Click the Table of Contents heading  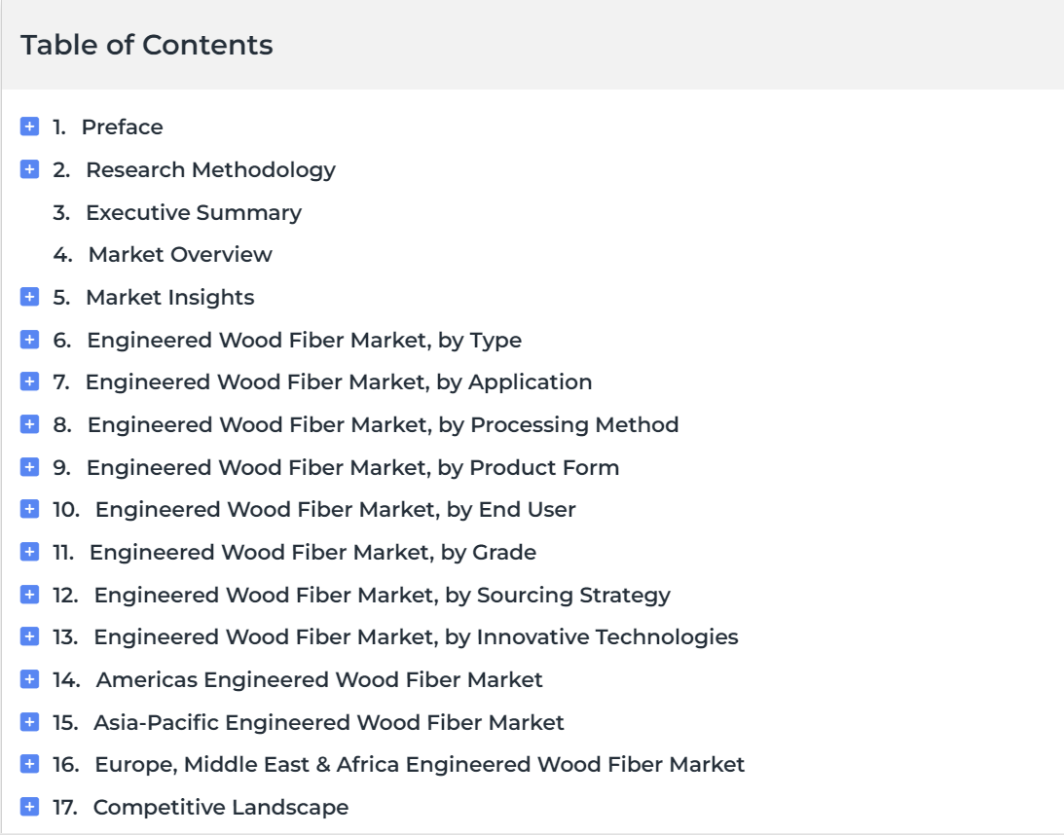click(147, 45)
